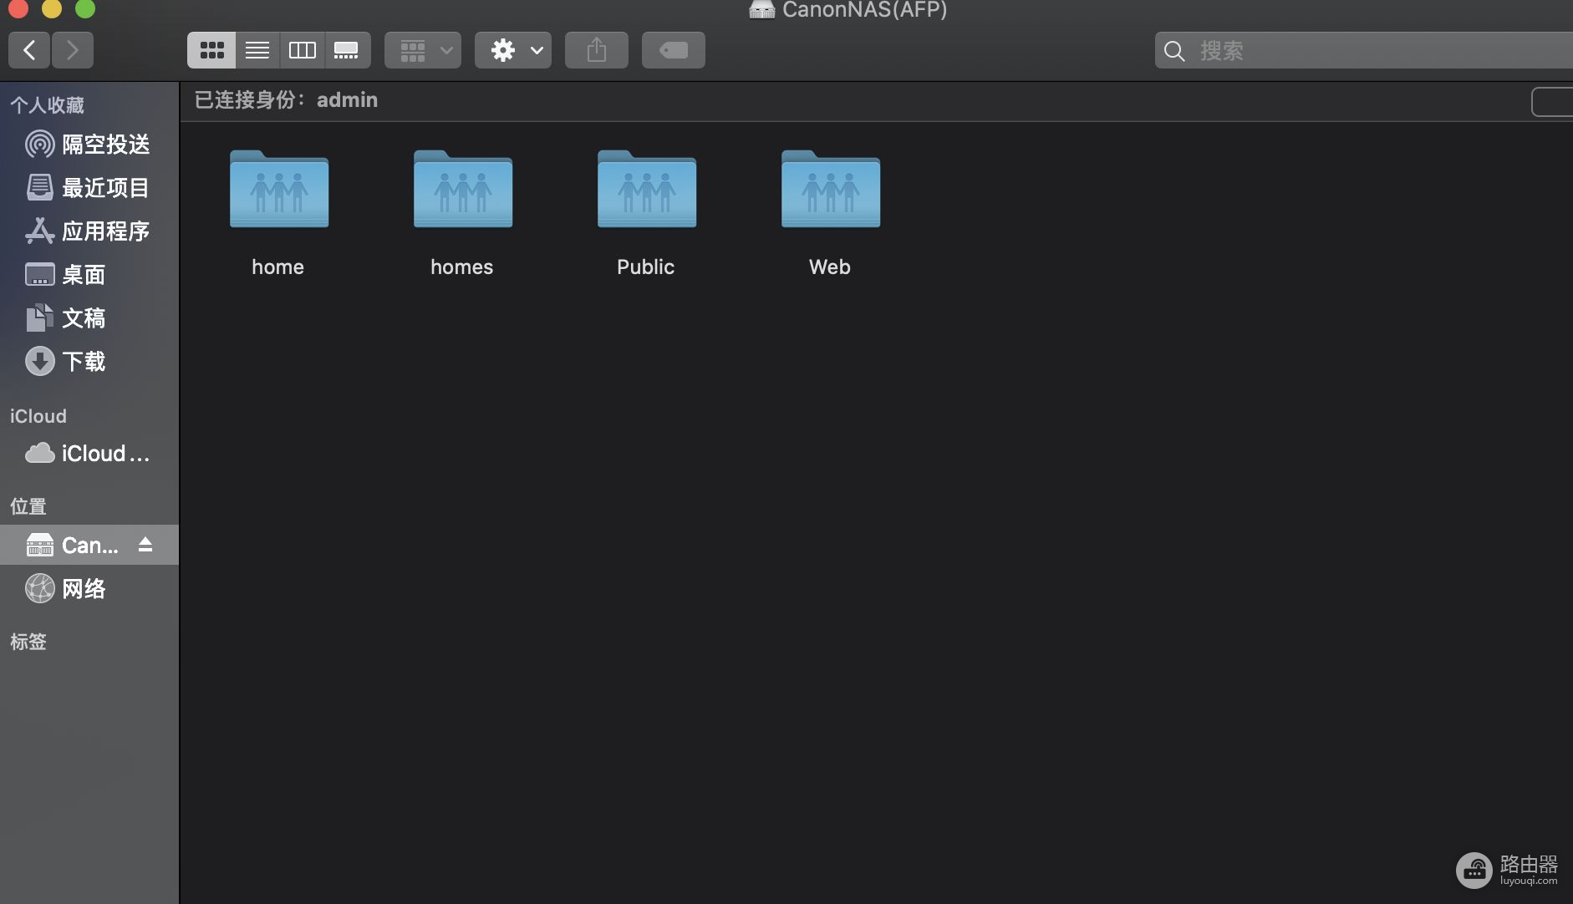The width and height of the screenshot is (1573, 904).
Task: Open 隔空投送 AirDrop in sidebar
Action: pos(89,145)
